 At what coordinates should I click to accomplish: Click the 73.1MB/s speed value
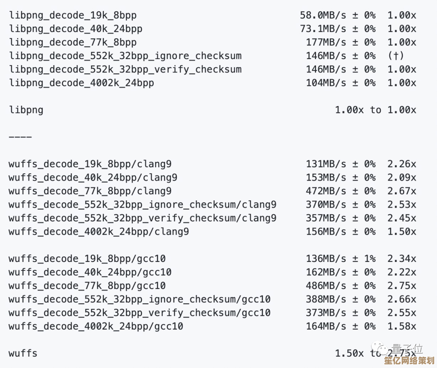coord(323,29)
